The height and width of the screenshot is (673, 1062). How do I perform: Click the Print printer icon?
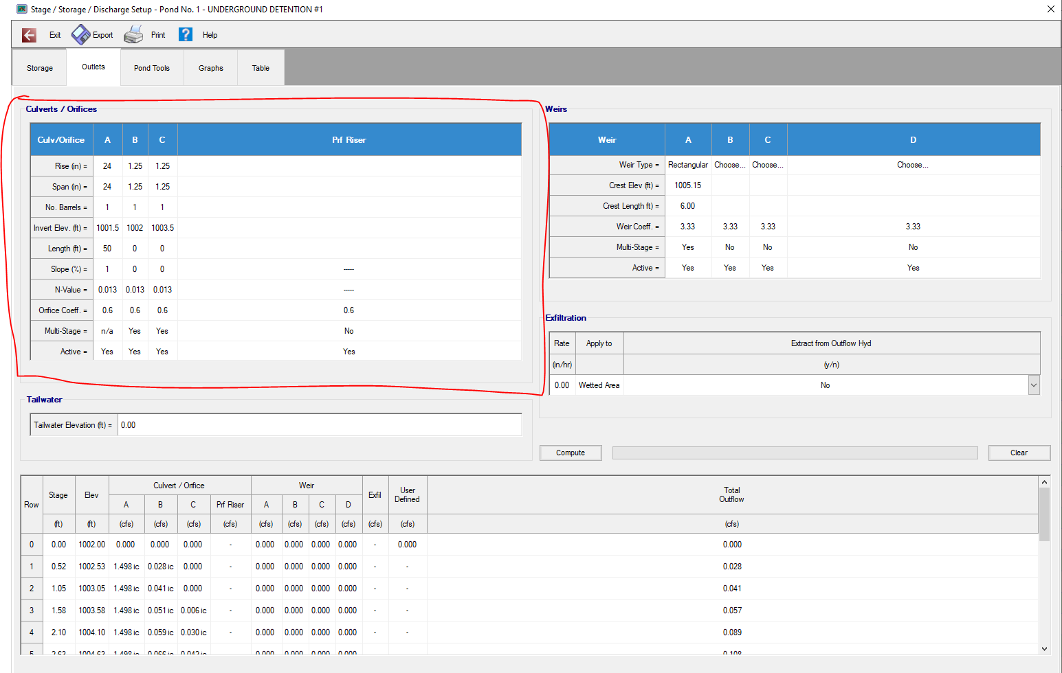pyautogui.click(x=134, y=34)
